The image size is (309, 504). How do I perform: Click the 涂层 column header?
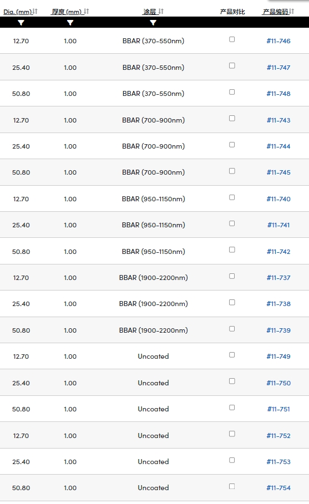pyautogui.click(x=150, y=12)
